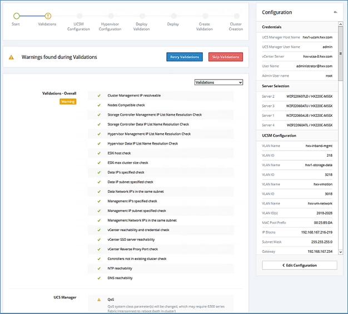Click the QoS warning triangle icon

tap(99, 300)
